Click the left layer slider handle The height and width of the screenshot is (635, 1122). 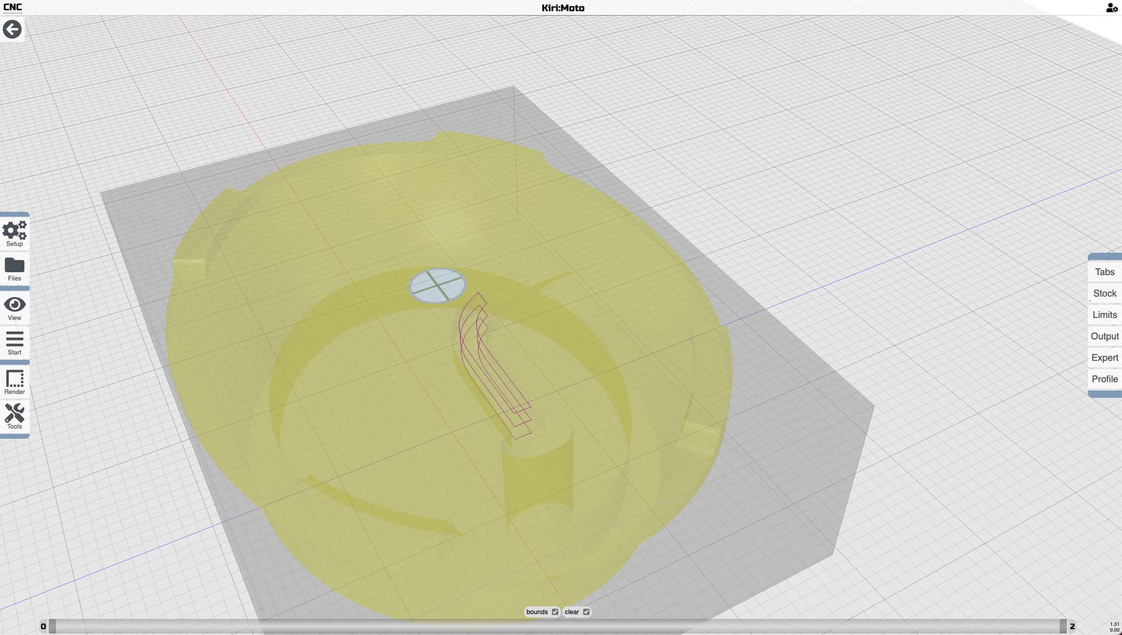point(53,626)
